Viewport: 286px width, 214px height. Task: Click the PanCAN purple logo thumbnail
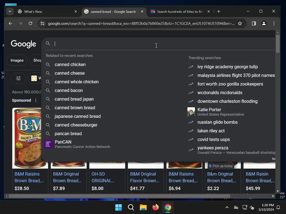[48, 144]
